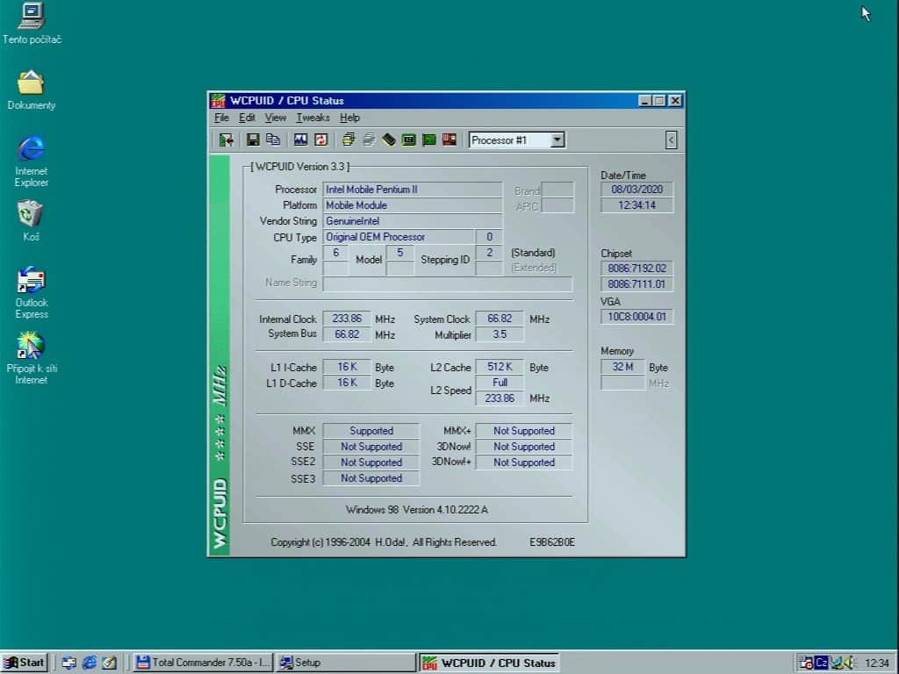The width and height of the screenshot is (899, 674).
Task: Click Internet Explorer quick launch icon
Action: (90, 663)
